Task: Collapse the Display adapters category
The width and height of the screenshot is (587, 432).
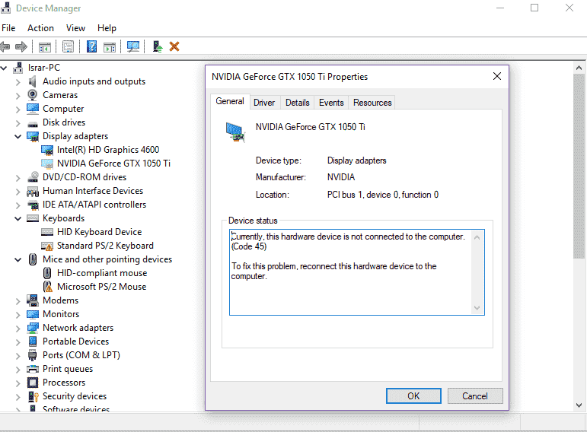Action: pos(18,136)
